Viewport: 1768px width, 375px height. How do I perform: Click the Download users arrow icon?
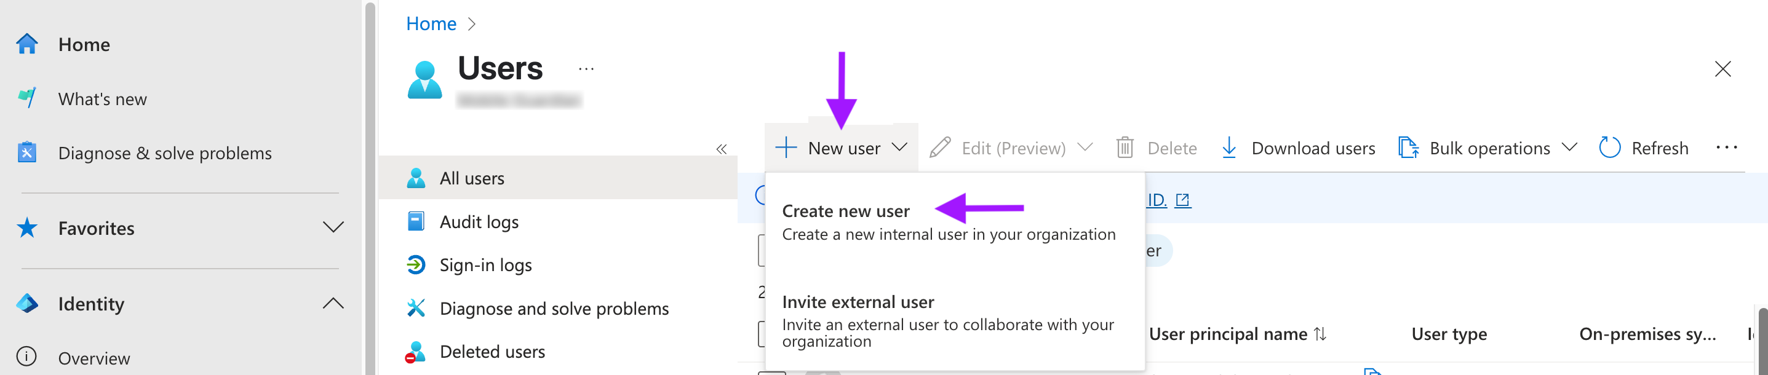1228,148
